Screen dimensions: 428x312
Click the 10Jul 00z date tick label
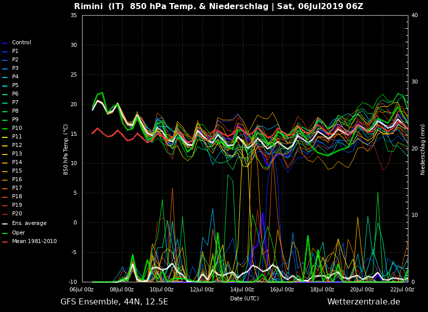[162, 290]
